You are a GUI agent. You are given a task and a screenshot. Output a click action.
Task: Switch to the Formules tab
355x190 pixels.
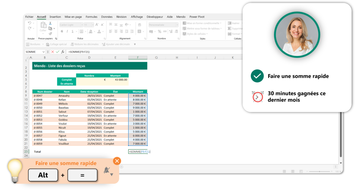(x=91, y=17)
